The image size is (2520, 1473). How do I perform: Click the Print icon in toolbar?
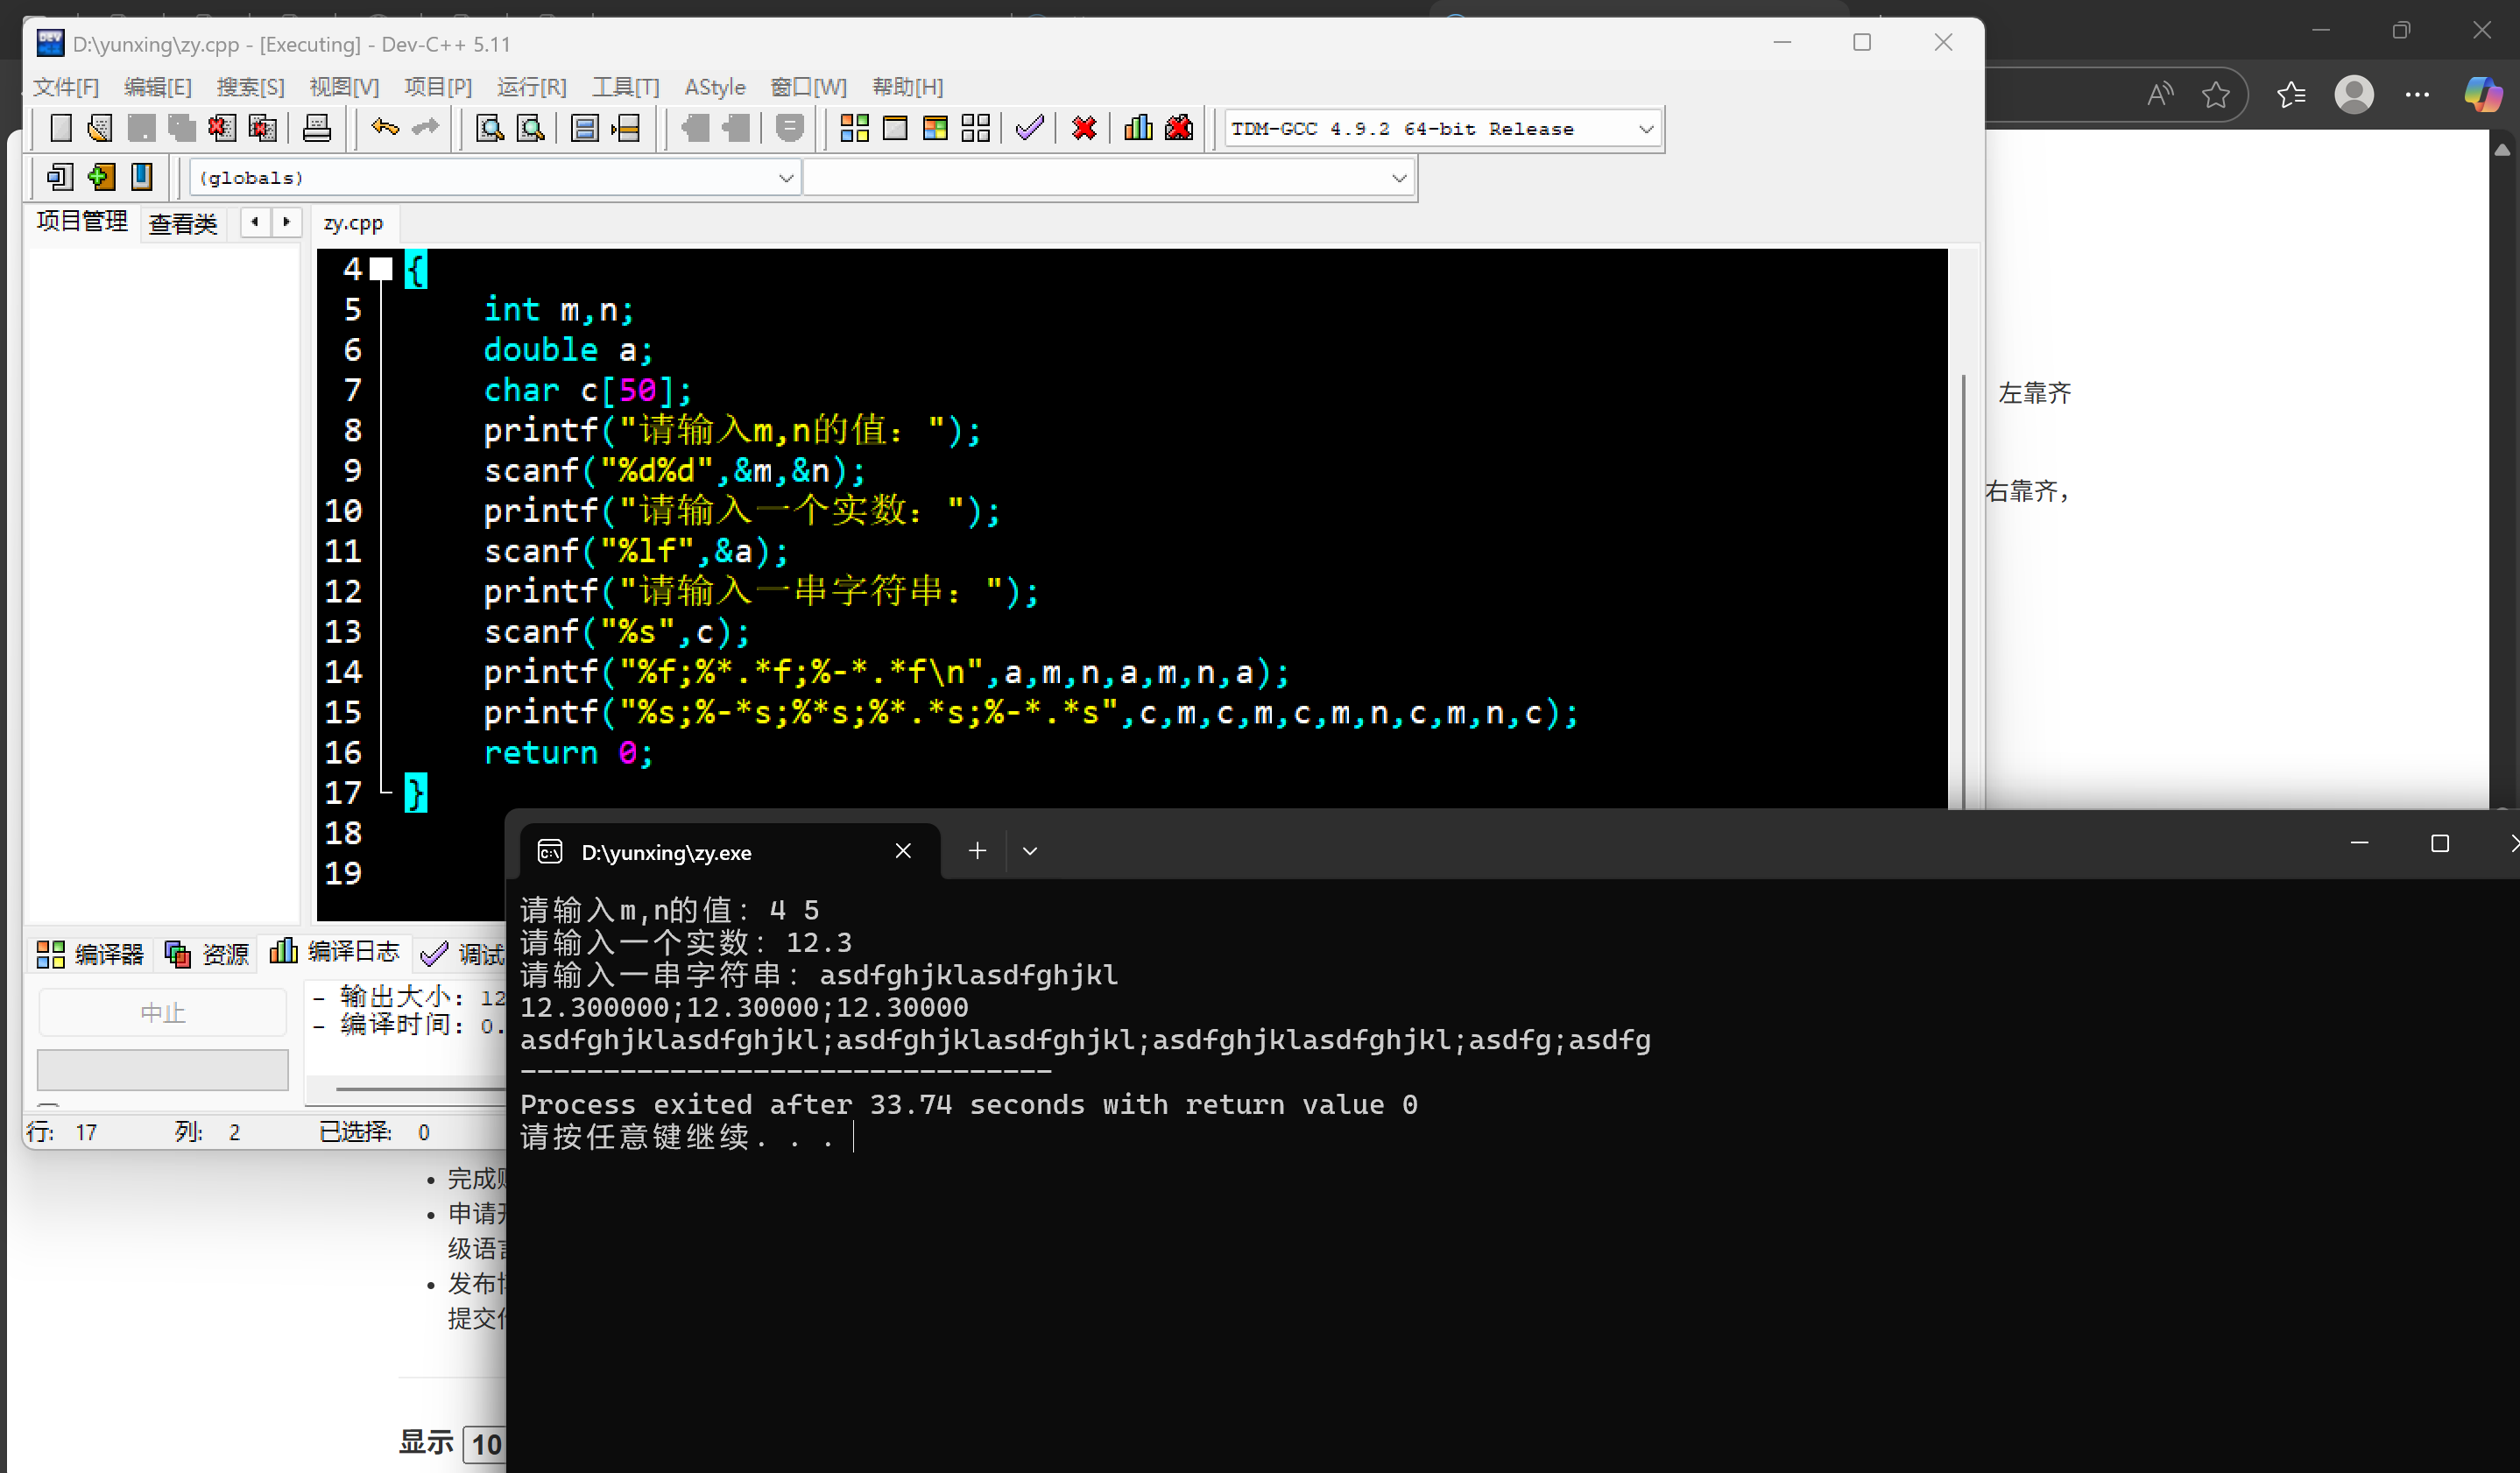317,128
